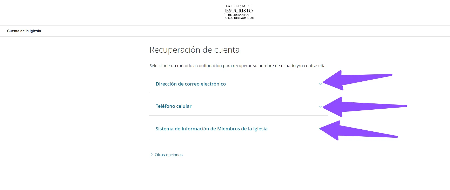Expand Sistema de Información de Miembros option
Image resolution: width=450 pixels, height=190 pixels.
(239, 129)
